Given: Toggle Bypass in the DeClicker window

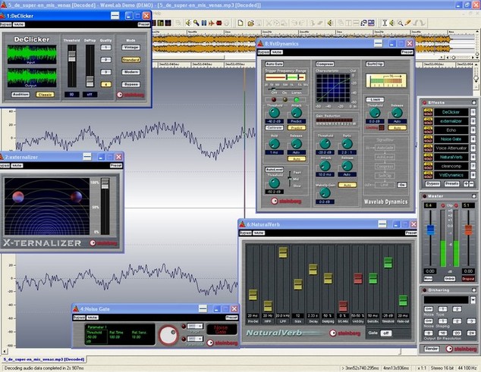Looking at the screenshot, I should tap(5, 24).
